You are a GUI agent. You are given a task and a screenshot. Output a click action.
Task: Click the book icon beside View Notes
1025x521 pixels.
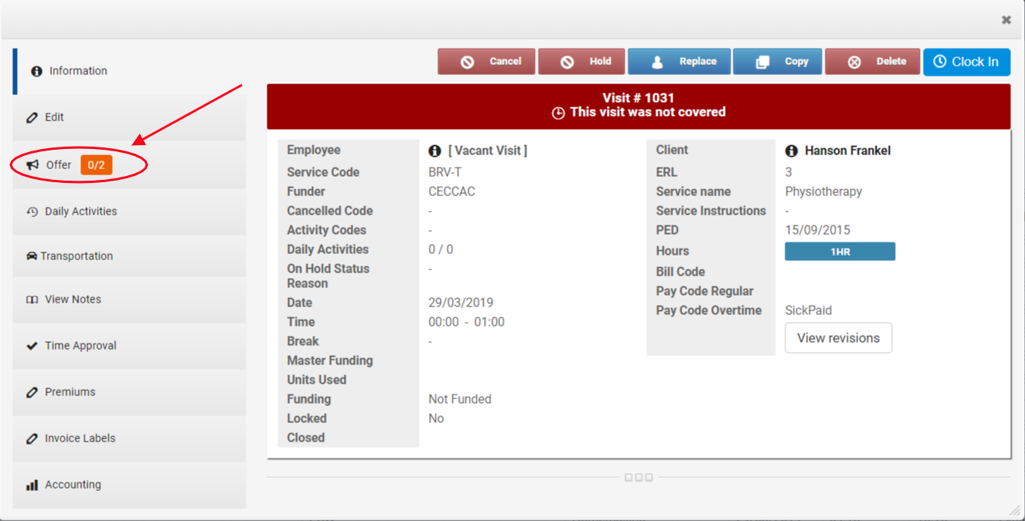(32, 300)
